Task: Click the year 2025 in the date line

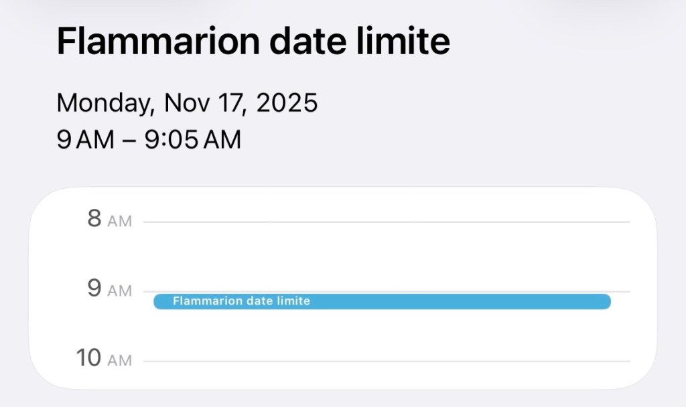Action: [x=289, y=103]
